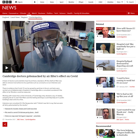The height and width of the screenshot is (138, 138).
Task: Select the Health navigation tab
Action: coord(70,13)
